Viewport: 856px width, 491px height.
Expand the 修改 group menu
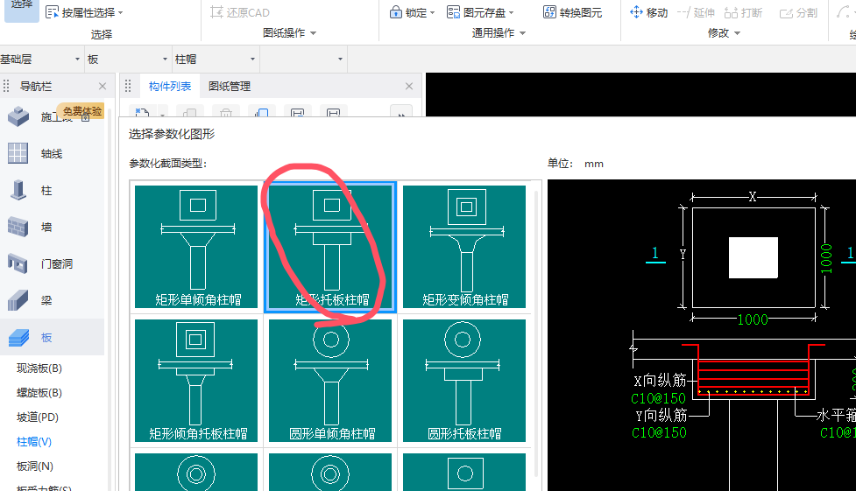point(724,32)
